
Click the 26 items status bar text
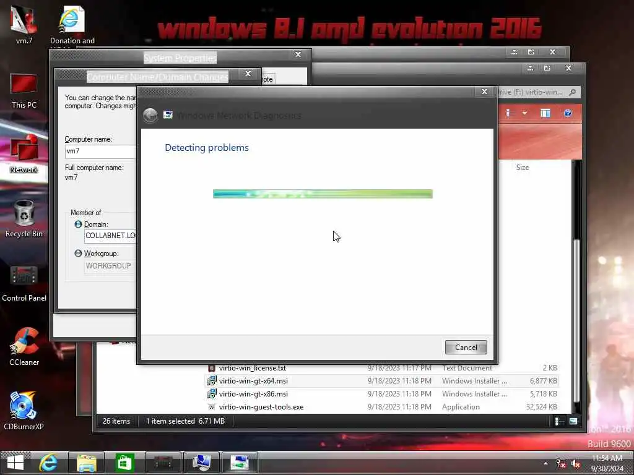tap(116, 421)
